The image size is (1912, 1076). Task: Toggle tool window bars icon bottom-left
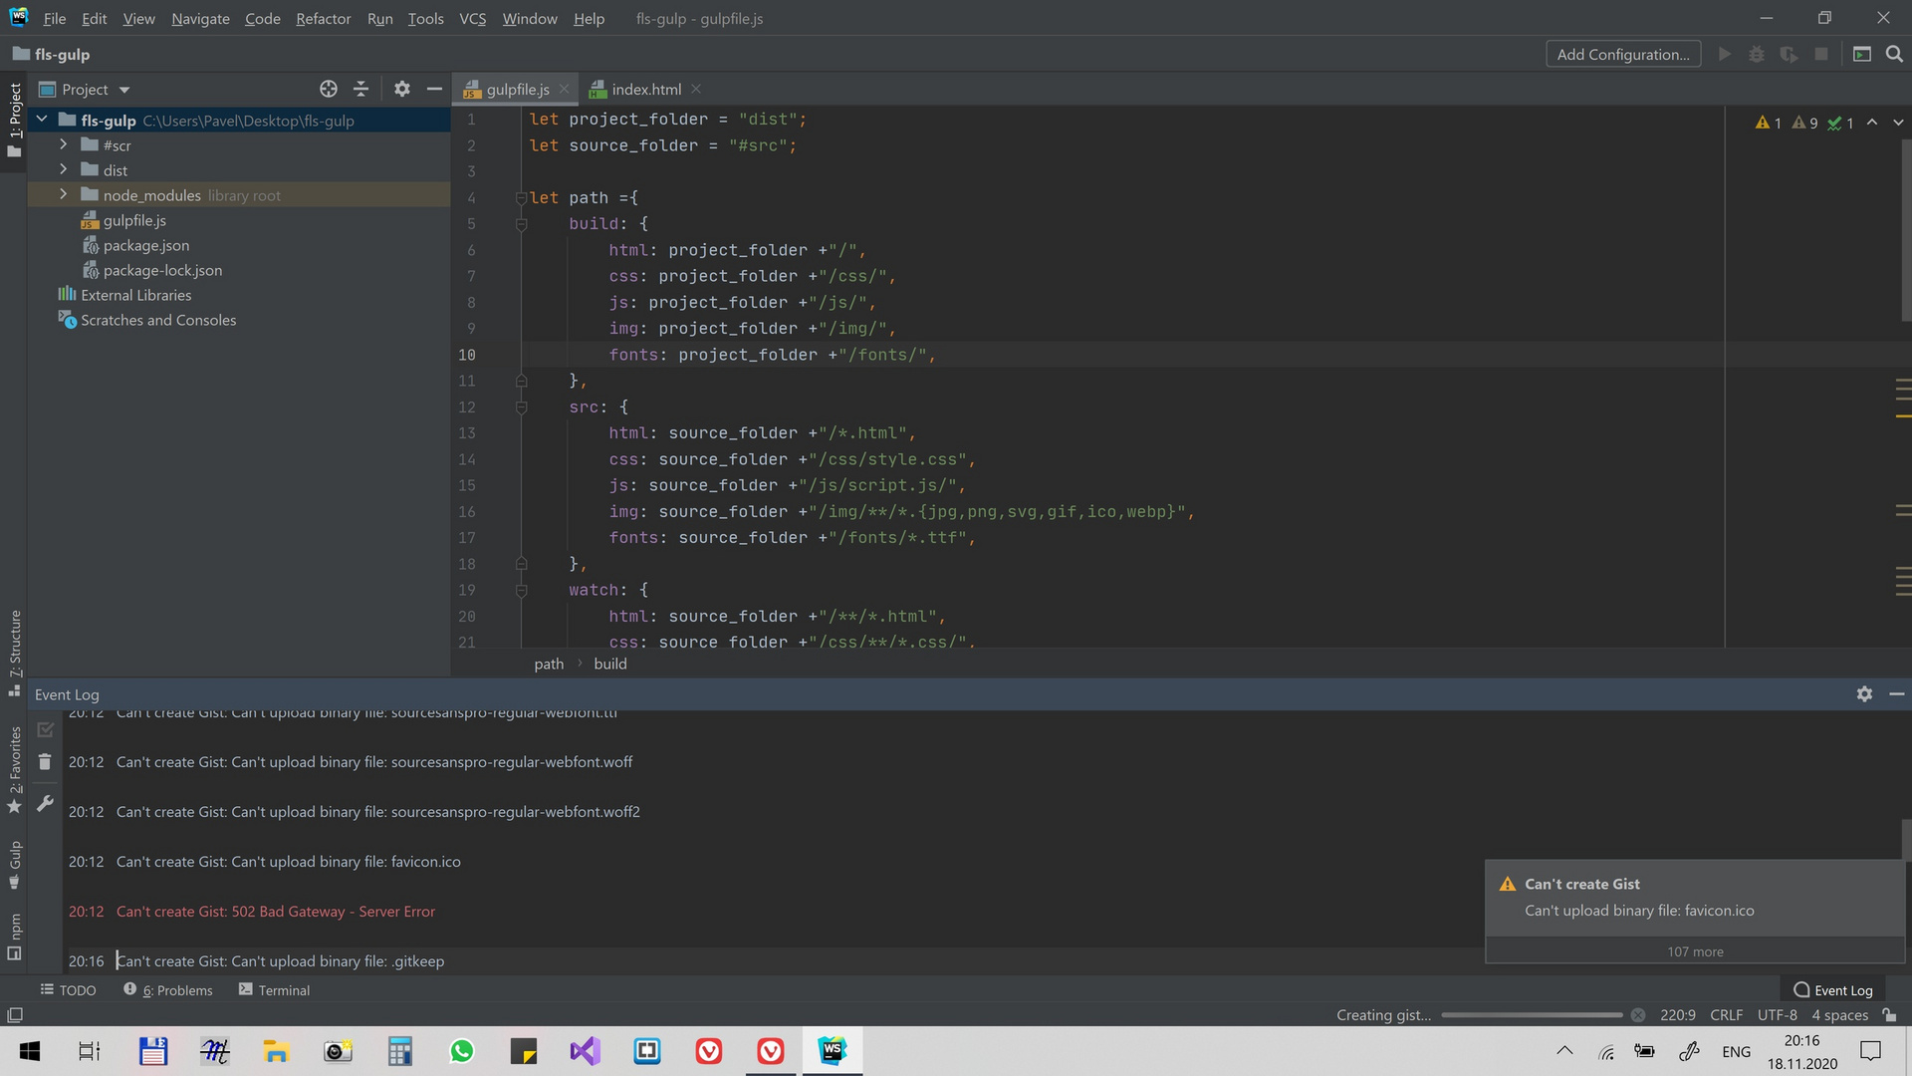coord(15,1015)
